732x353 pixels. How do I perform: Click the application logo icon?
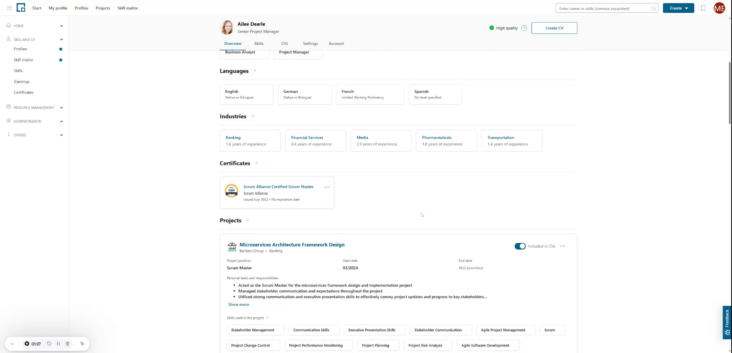pos(21,8)
